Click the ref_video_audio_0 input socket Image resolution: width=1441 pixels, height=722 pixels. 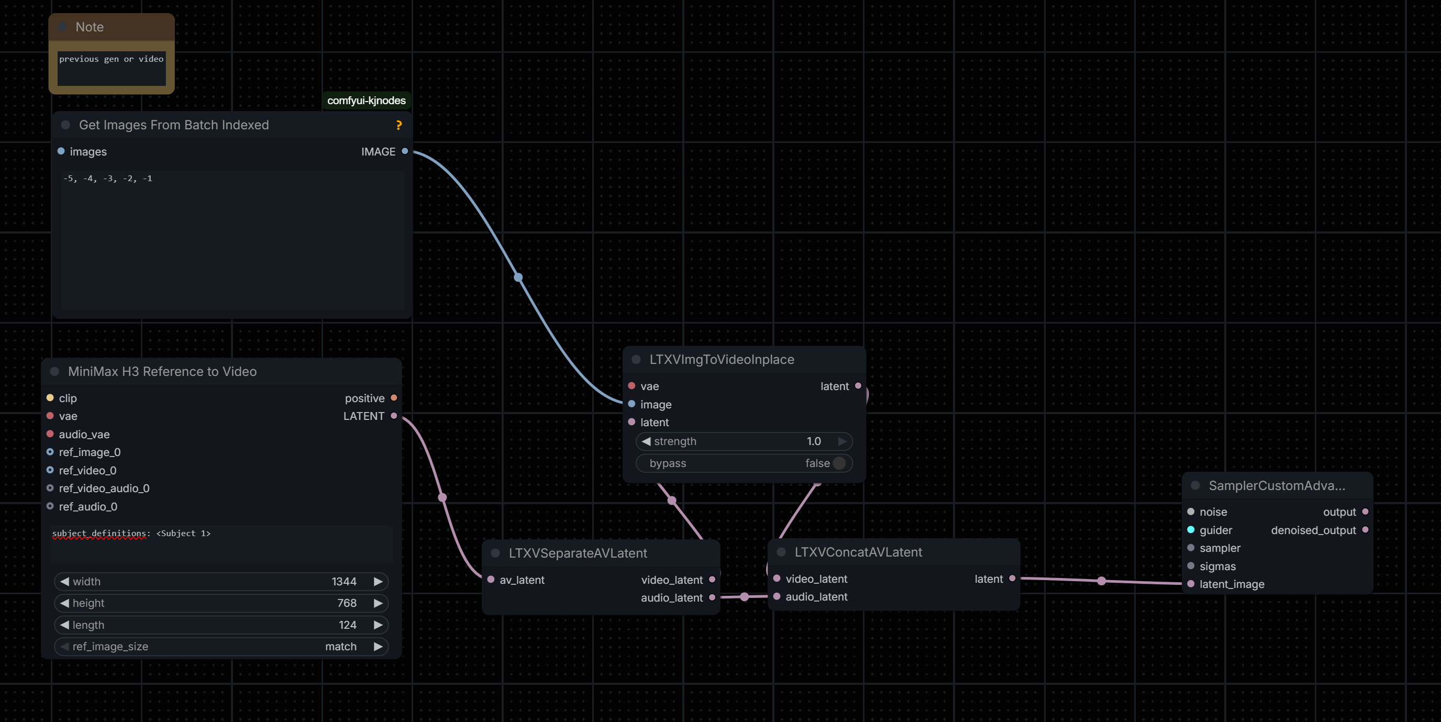click(50, 488)
